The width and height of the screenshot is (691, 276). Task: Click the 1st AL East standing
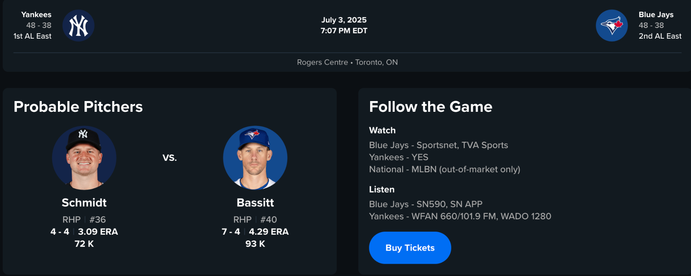[32, 36]
